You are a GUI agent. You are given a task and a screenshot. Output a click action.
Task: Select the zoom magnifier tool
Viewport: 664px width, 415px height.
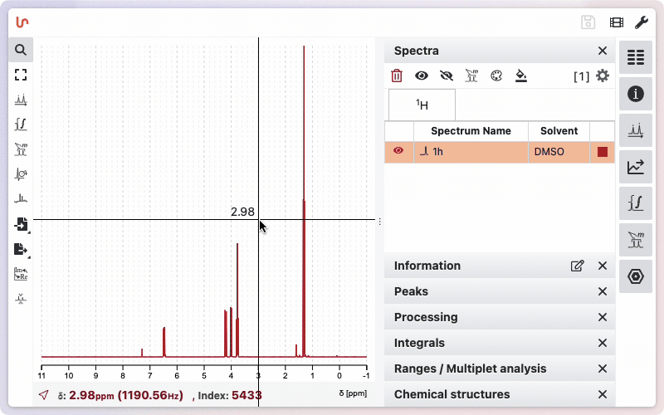point(21,50)
